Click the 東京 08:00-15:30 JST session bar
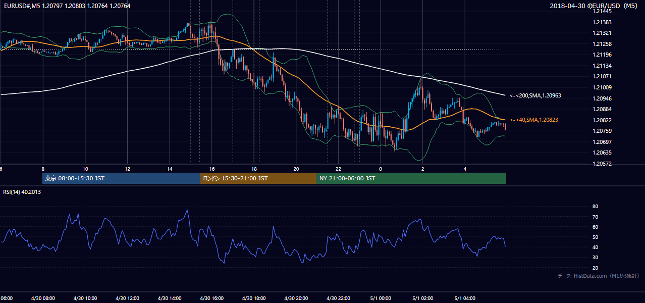 tap(122, 178)
